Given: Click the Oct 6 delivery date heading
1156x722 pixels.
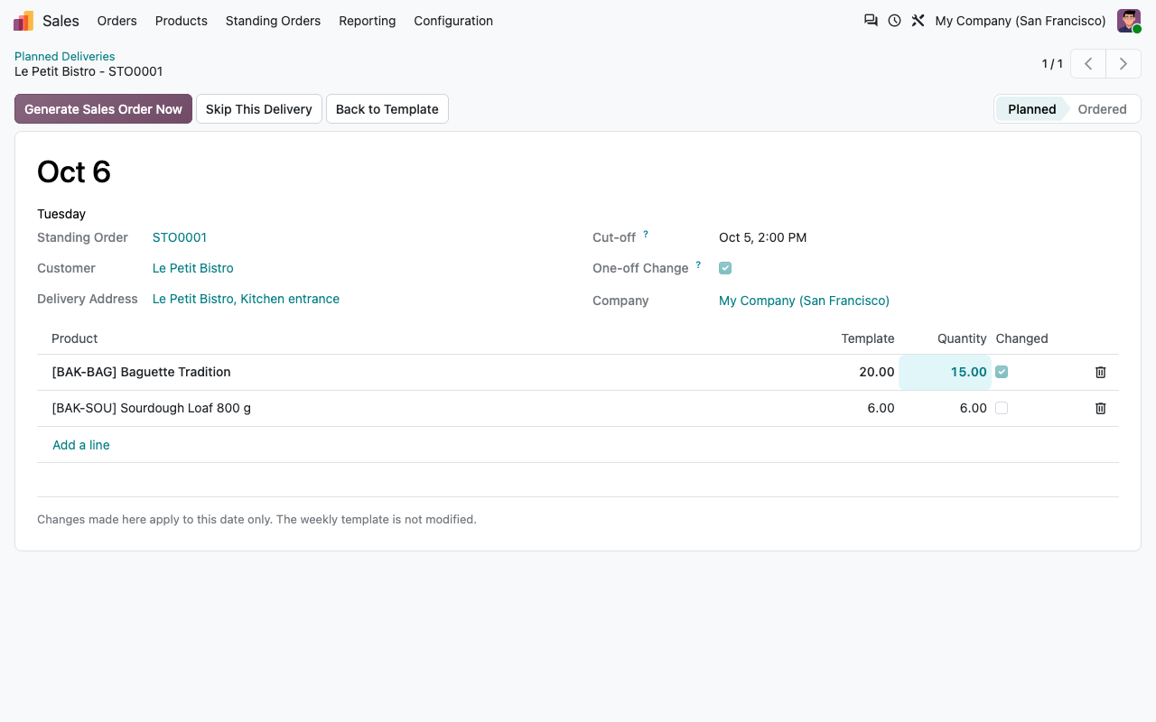Looking at the screenshot, I should tap(74, 171).
